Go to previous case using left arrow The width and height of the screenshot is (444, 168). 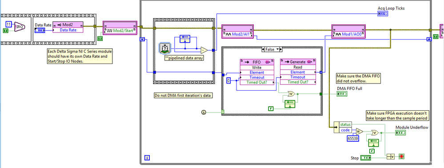point(264,49)
